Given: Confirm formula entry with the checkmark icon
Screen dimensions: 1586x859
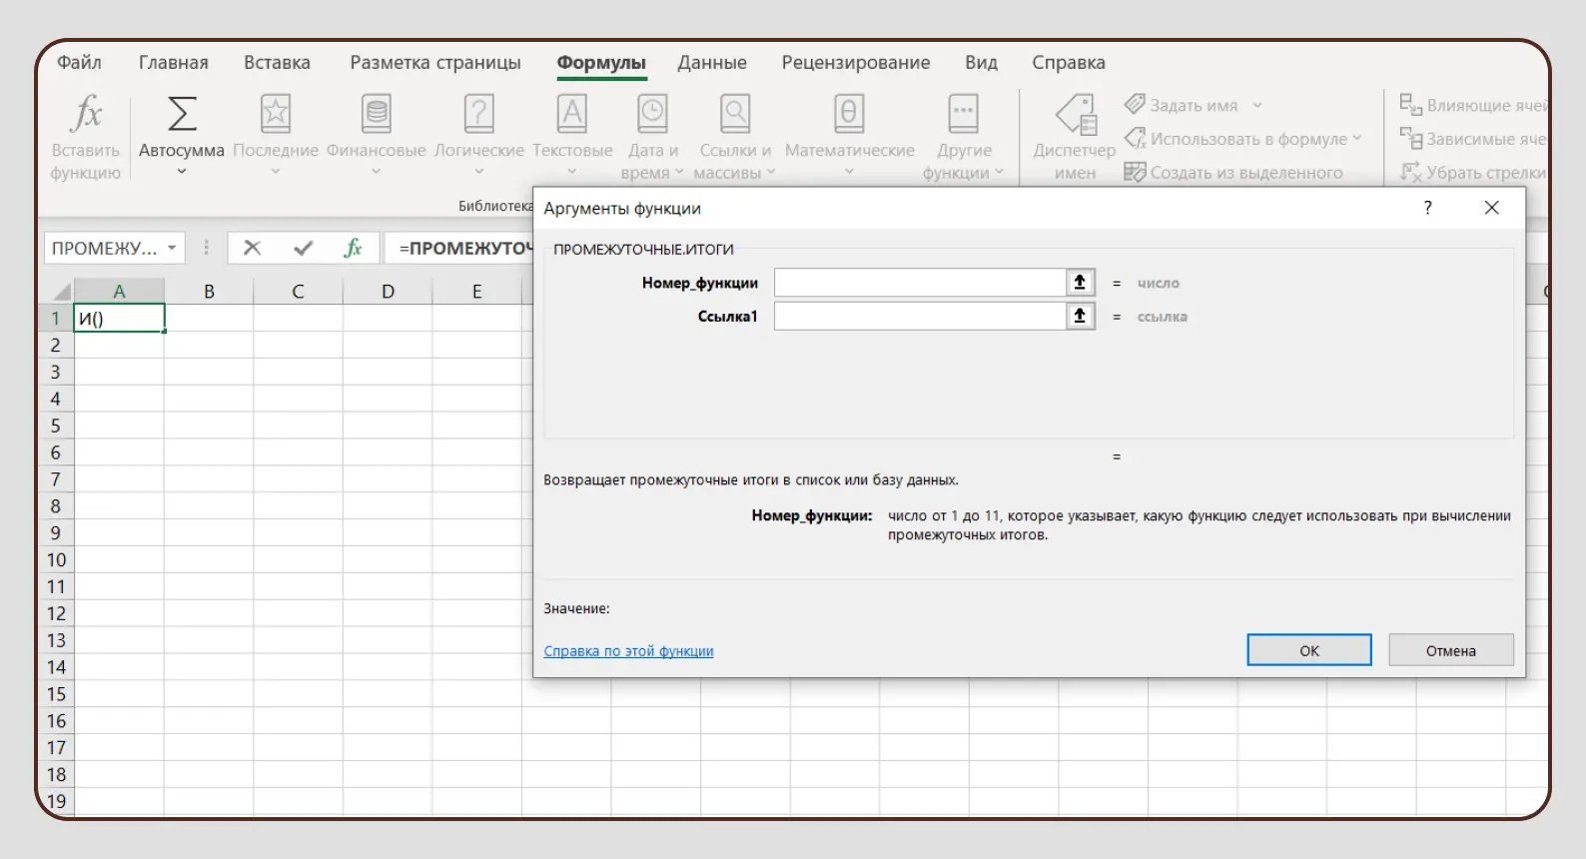Looking at the screenshot, I should point(304,248).
